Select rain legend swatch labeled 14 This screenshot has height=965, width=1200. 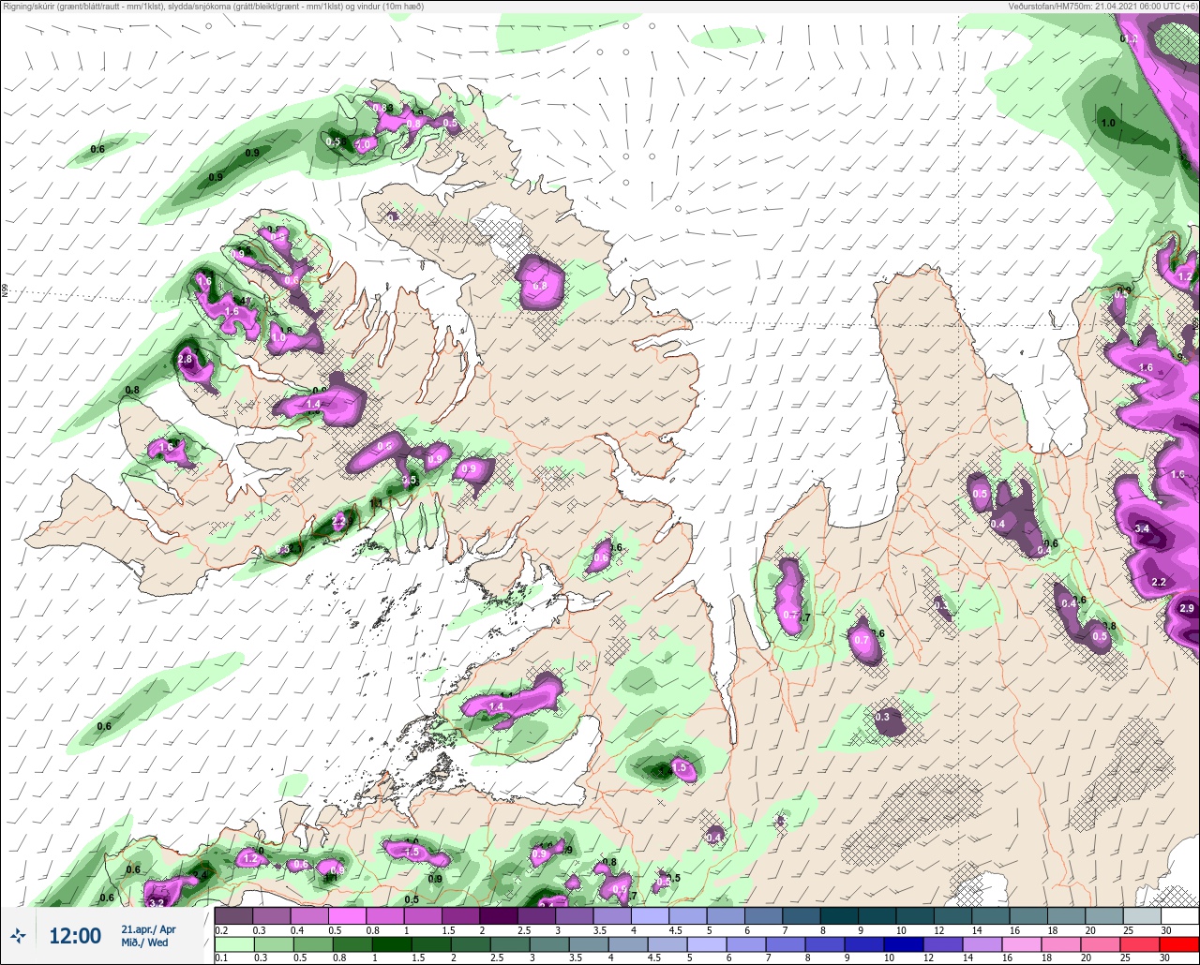983,943
